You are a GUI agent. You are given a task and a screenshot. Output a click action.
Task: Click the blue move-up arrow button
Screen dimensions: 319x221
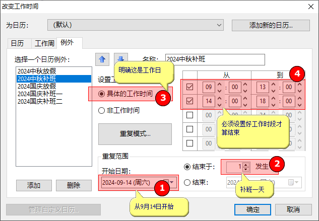(x=103, y=59)
